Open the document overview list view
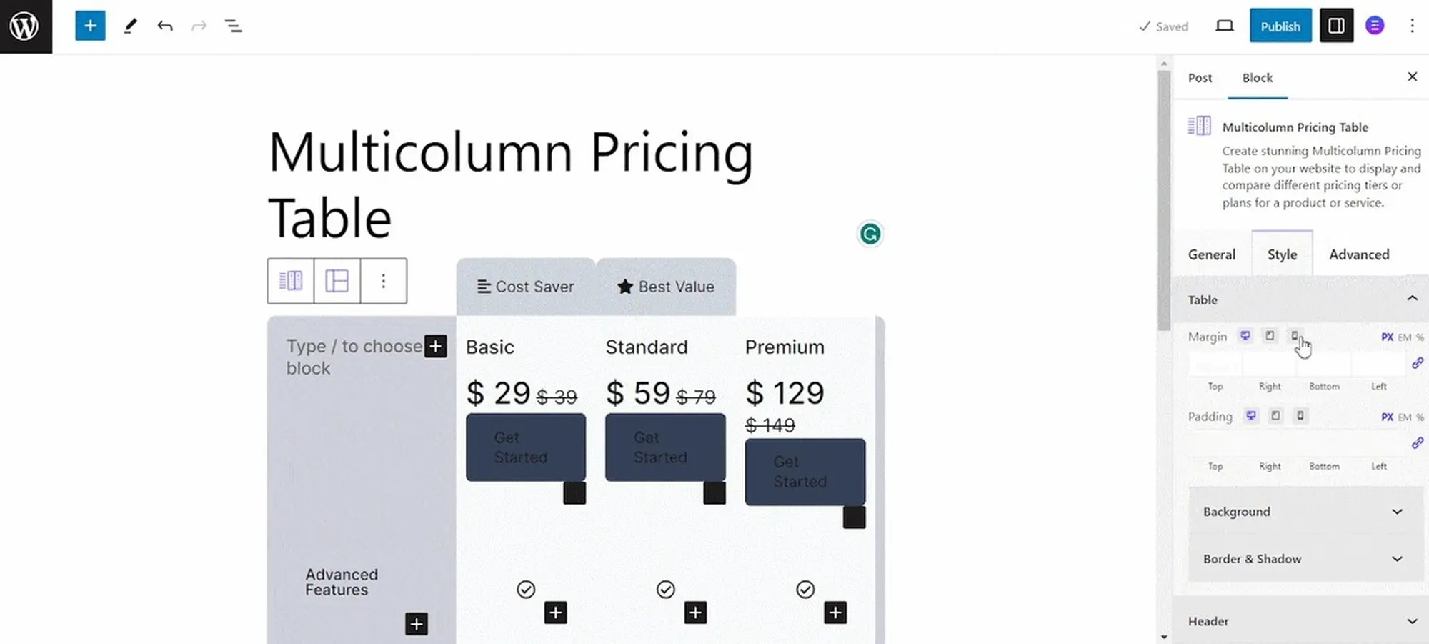Image resolution: width=1429 pixels, height=644 pixels. click(x=233, y=26)
